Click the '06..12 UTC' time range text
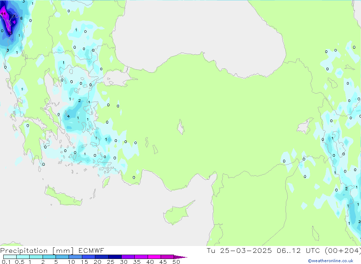 (299, 251)
